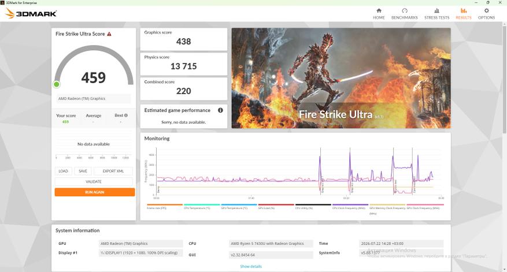Screen dimensions: 507x272
Task: Click the SAVE button
Action: 83,171
